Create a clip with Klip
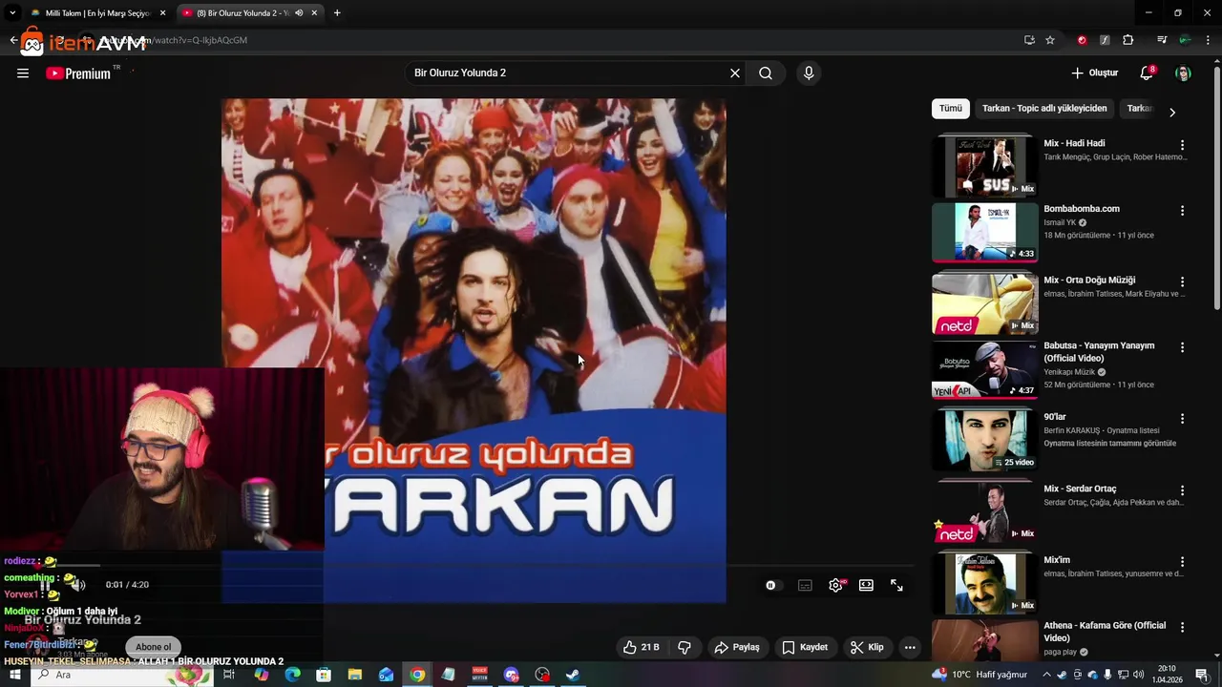Screen dimensions: 1222x687 tap(867, 648)
